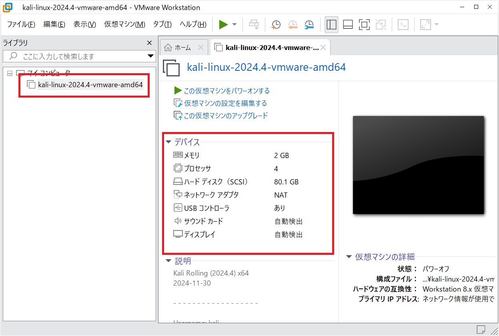Open the power options dropdown arrow
499x336 pixels.
(234, 24)
